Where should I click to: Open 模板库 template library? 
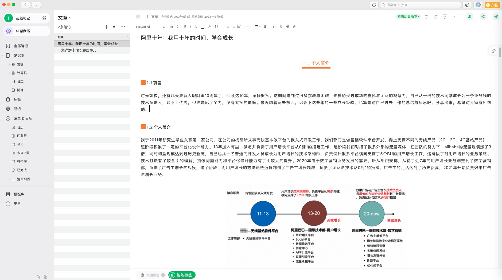click(19, 194)
